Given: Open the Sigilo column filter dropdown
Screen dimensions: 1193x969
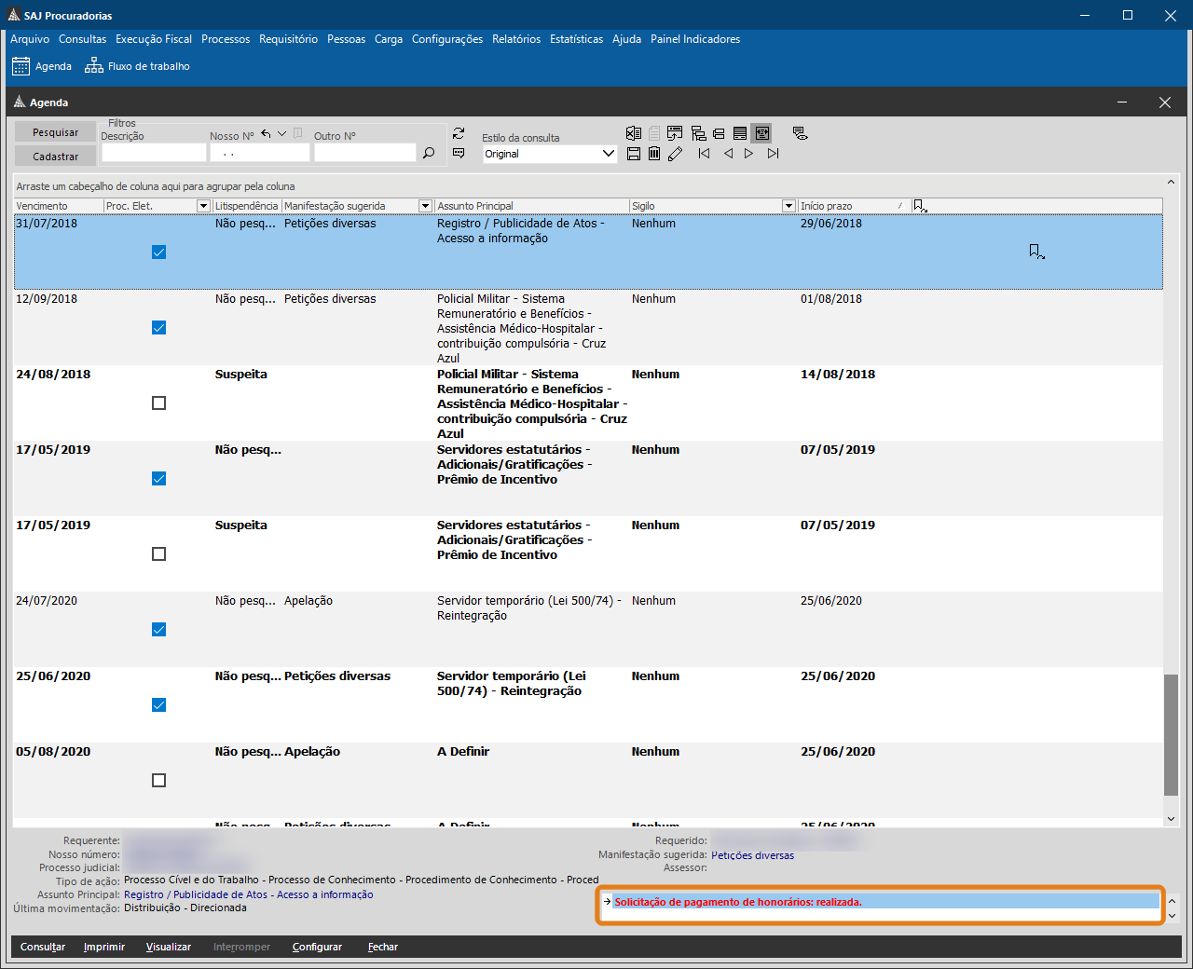Looking at the screenshot, I should 788,206.
